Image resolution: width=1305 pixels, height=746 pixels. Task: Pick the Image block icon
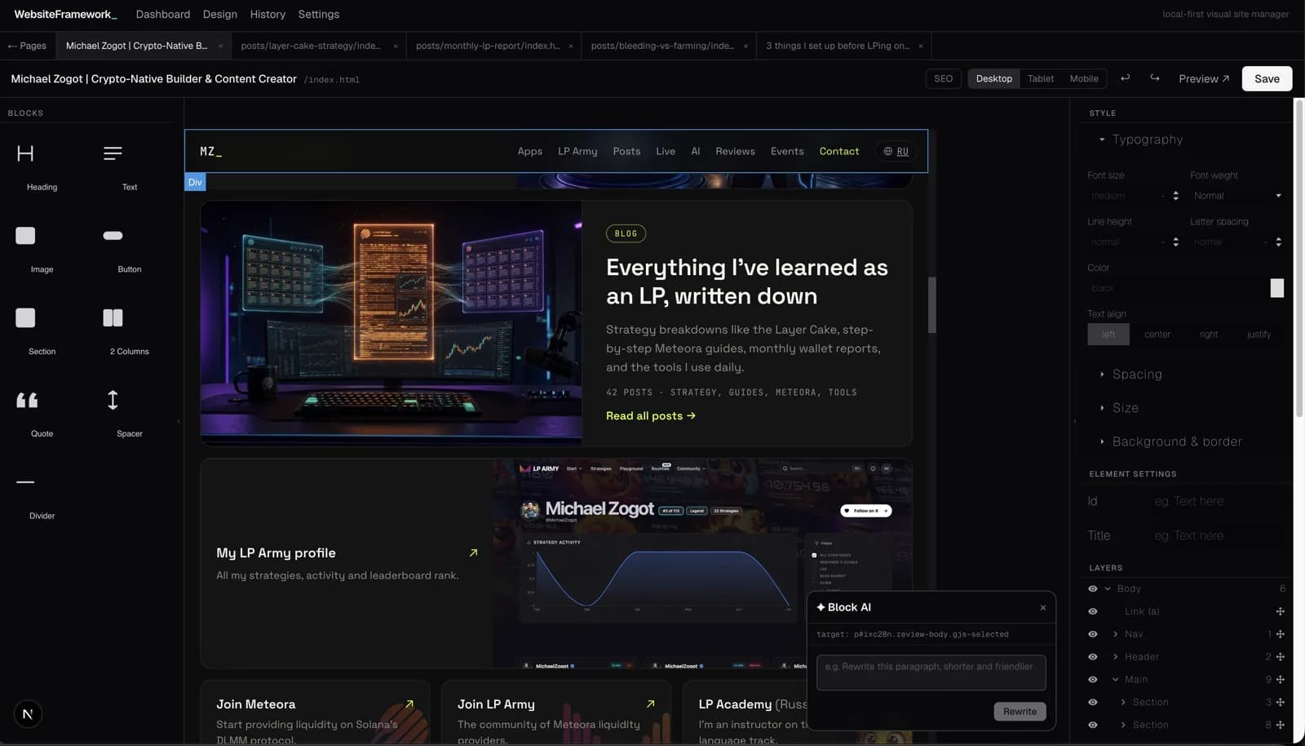click(25, 236)
